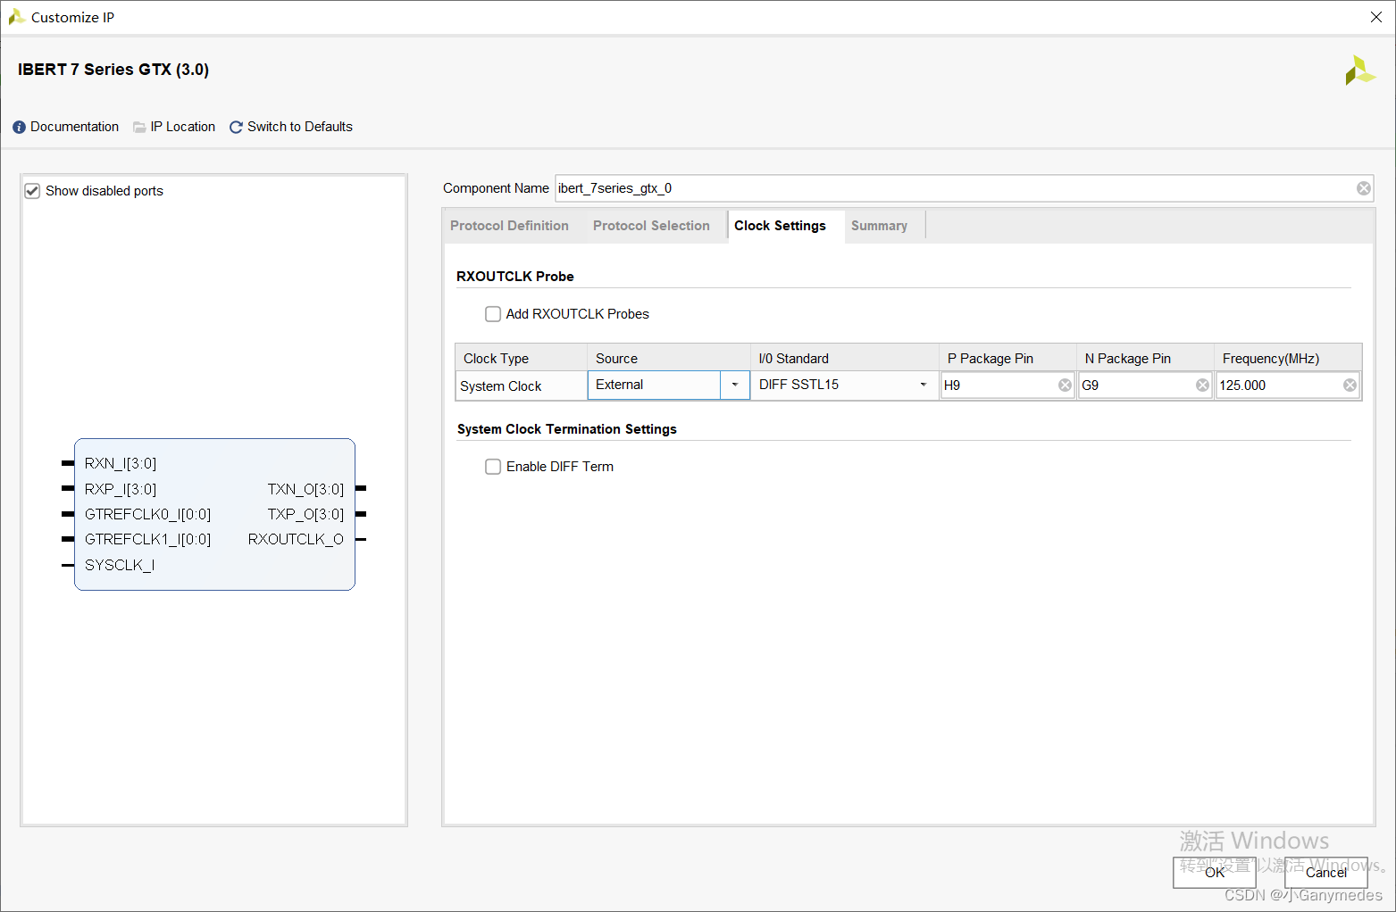Screen dimensions: 1396x912
Task: Click the Clock Type column header
Action: pos(521,358)
